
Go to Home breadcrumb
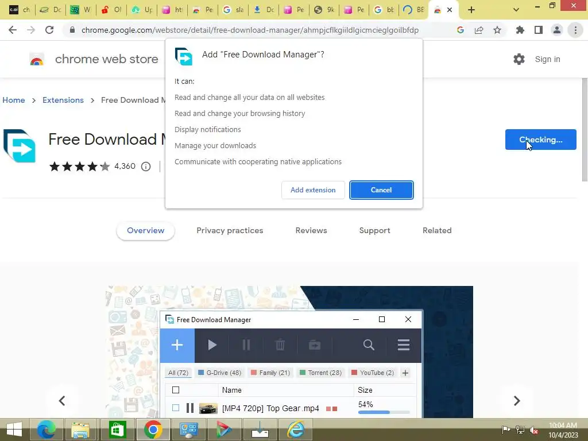click(x=14, y=100)
